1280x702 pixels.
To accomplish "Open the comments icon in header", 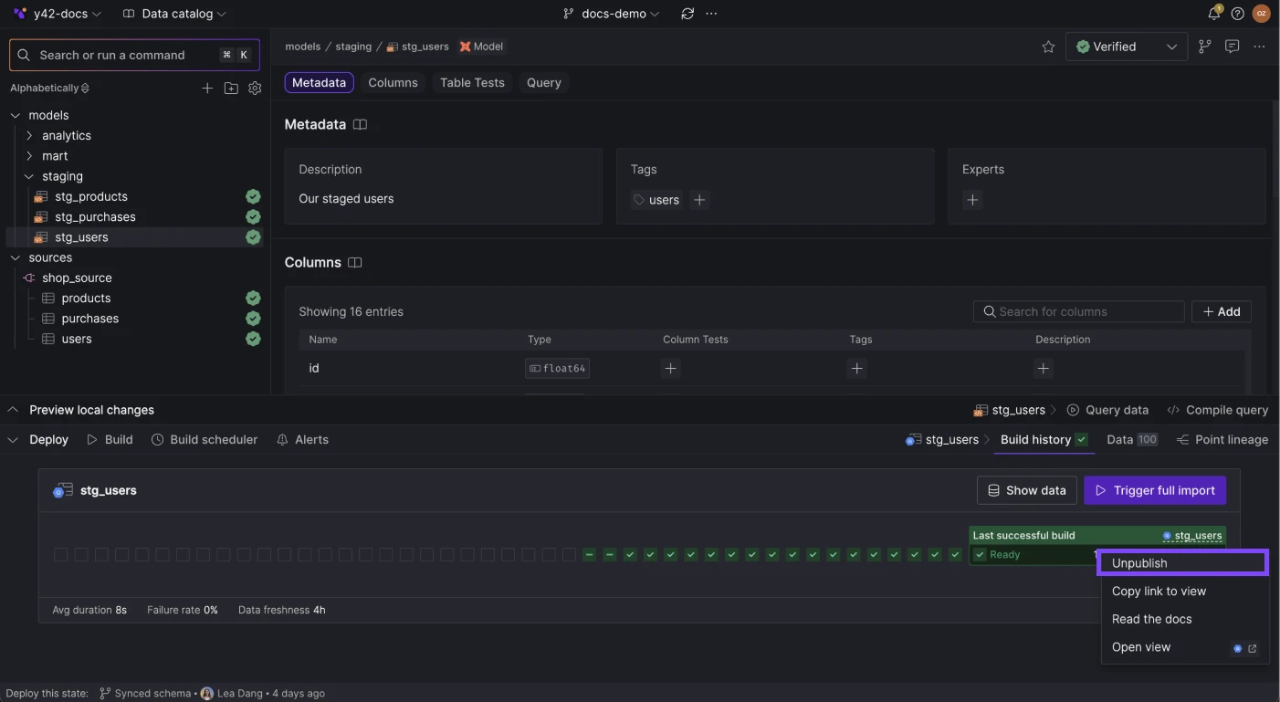I will point(1232,47).
